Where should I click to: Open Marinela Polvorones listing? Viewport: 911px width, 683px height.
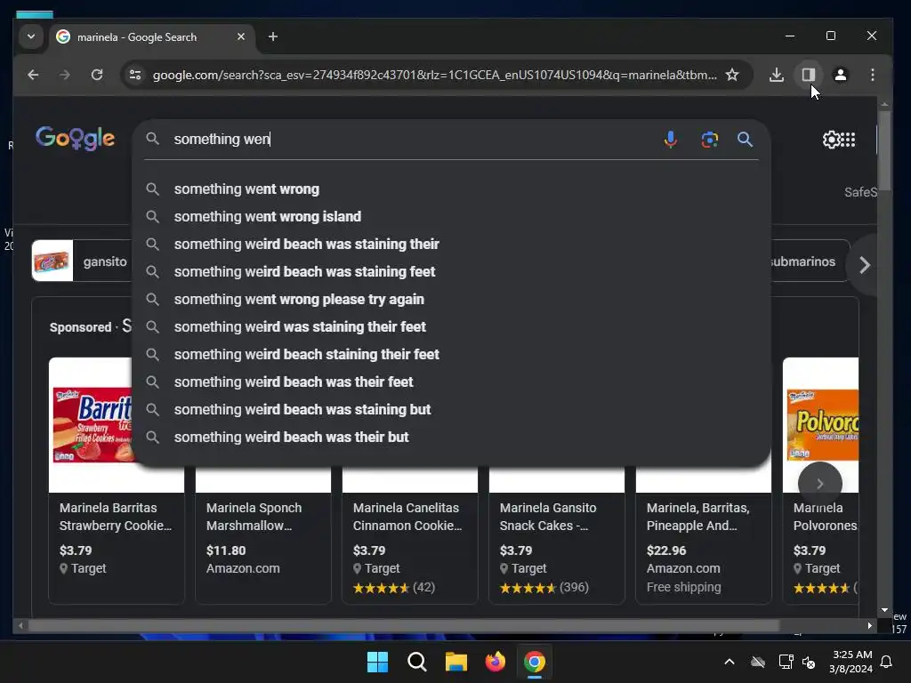tap(825, 517)
